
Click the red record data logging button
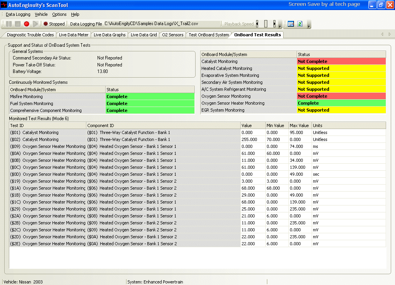coord(27,24)
